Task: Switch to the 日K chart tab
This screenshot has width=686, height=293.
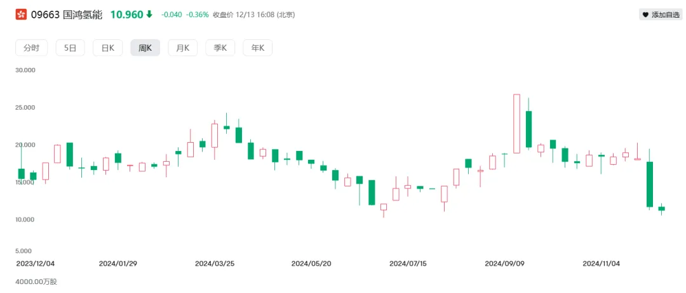Action: 107,48
